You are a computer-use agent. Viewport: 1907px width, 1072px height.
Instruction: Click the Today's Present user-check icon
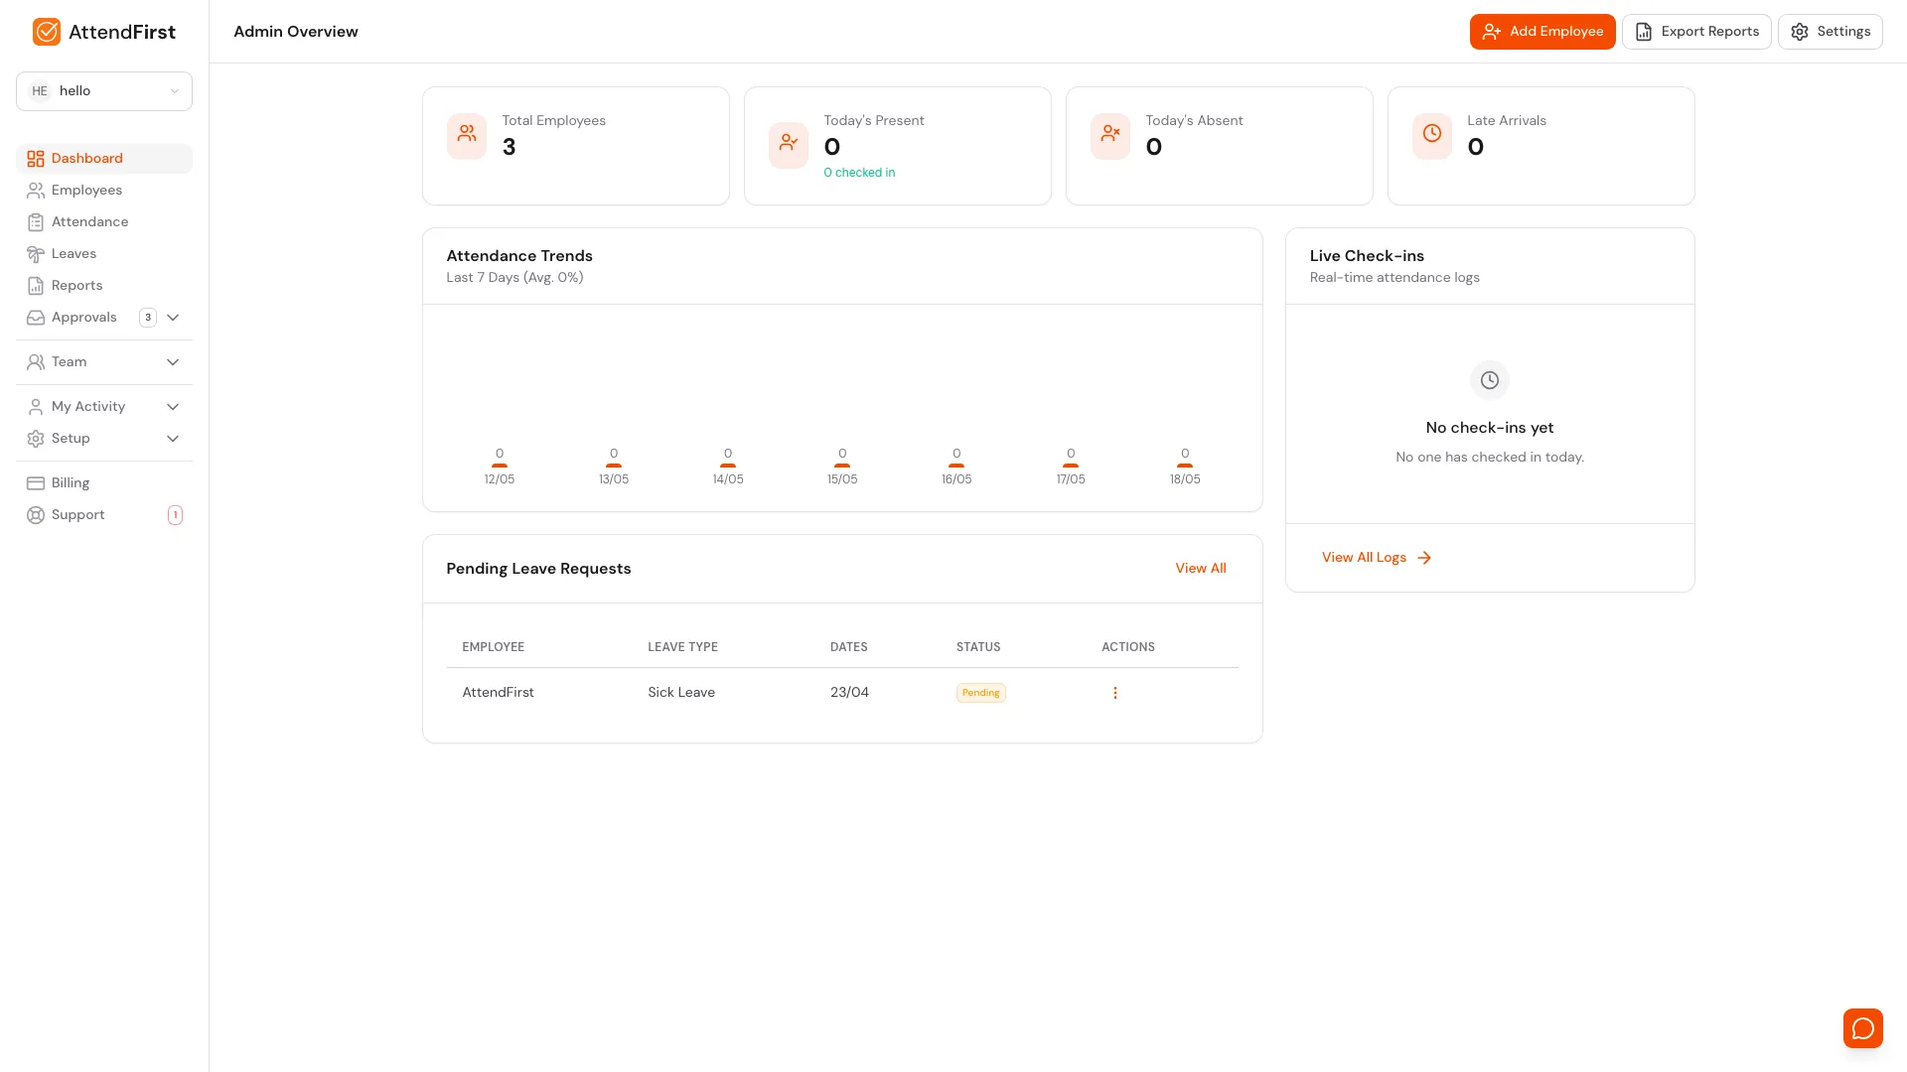(x=789, y=145)
